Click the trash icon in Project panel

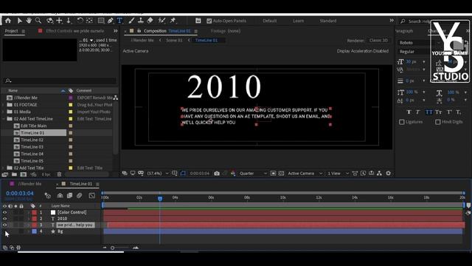(59, 174)
